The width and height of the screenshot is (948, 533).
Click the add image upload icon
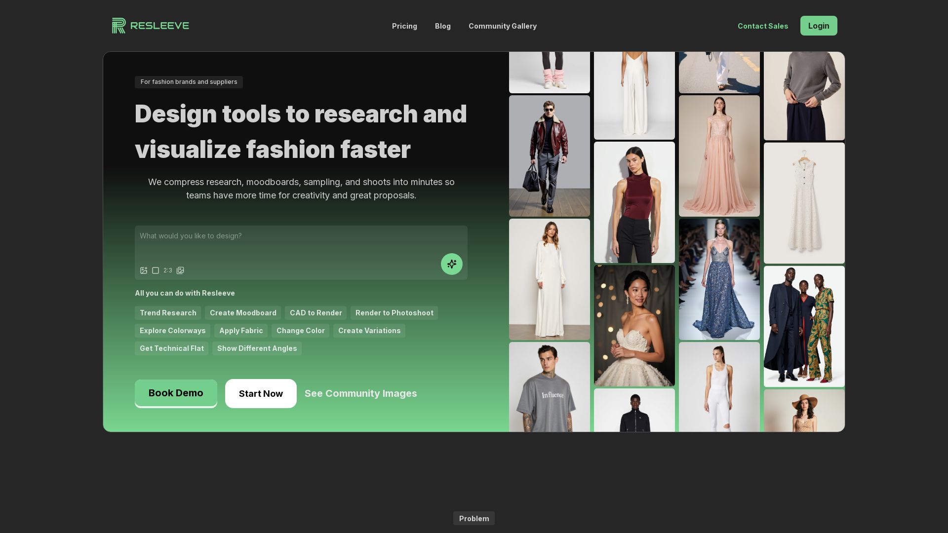point(144,270)
